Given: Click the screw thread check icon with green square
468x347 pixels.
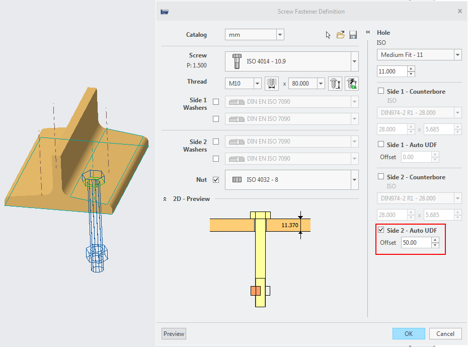Looking at the screenshot, I should tap(352, 83).
